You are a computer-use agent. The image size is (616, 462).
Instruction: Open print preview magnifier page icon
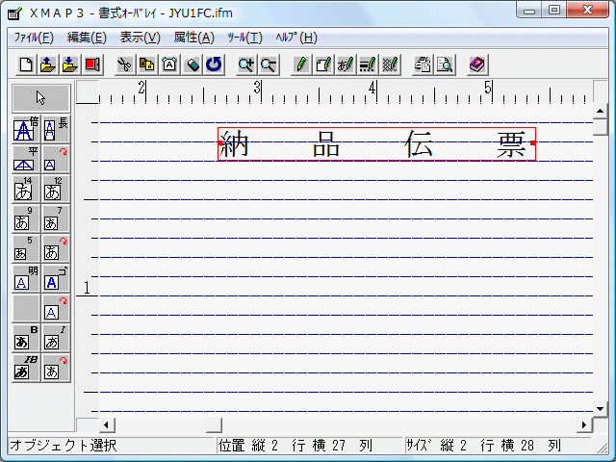pyautogui.click(x=445, y=64)
